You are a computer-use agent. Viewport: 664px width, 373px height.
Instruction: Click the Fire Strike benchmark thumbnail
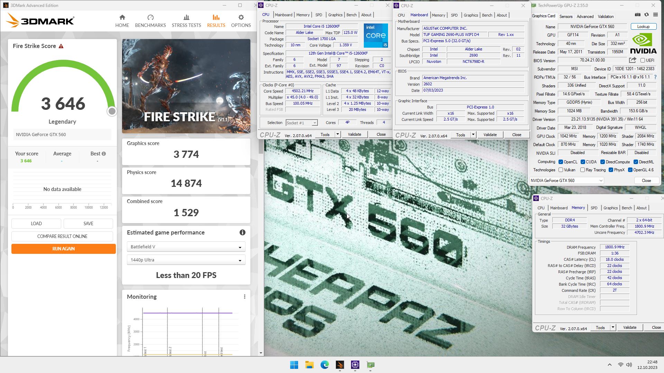(186, 86)
